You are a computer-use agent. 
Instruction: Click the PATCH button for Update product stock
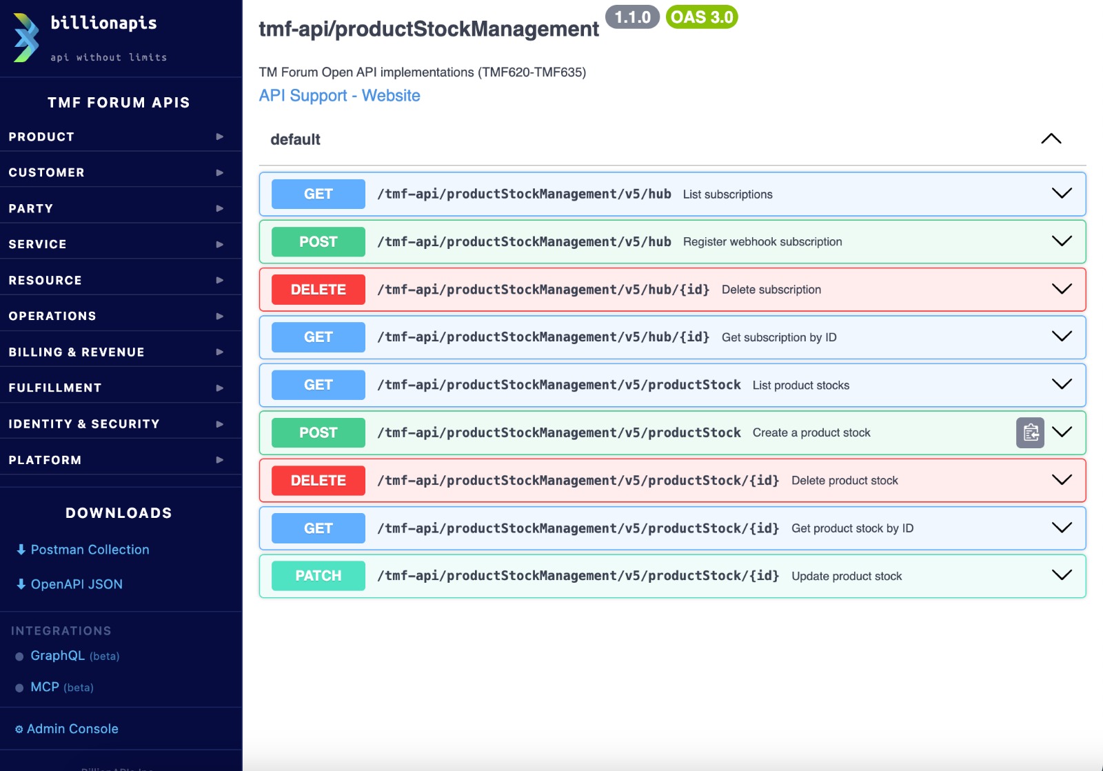(x=318, y=576)
